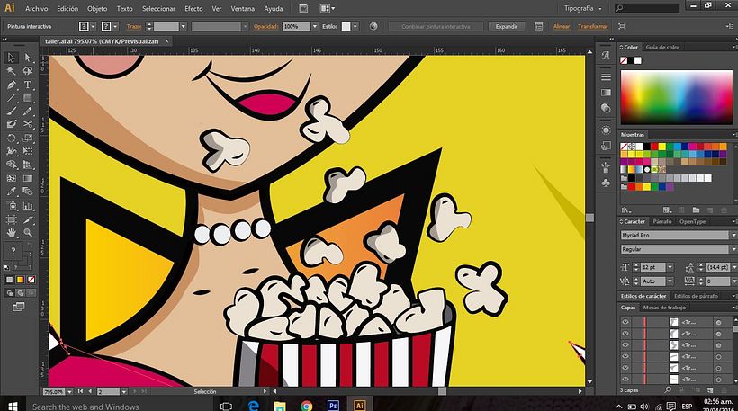The image size is (738, 411).
Task: Select the Scale tool
Action: point(28,138)
